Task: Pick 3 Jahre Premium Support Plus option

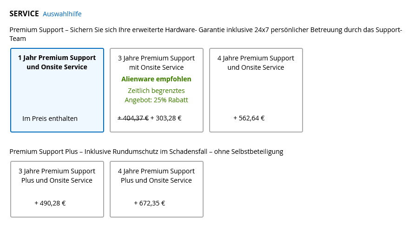Action: (57, 189)
